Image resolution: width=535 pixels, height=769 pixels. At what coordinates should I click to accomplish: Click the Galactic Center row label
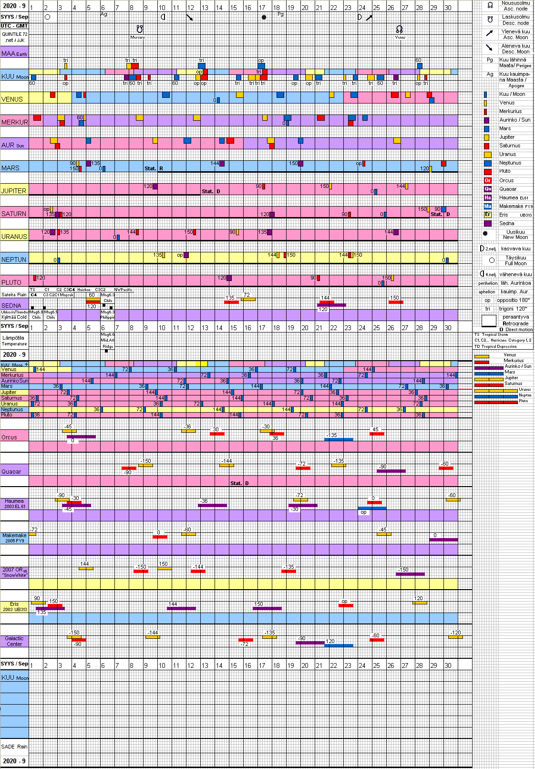coord(14,641)
